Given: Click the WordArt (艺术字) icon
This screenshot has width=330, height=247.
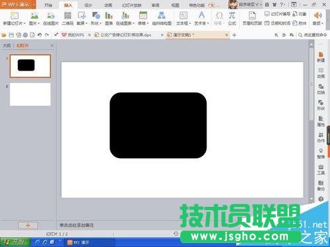Looking at the screenshot, I should [x=201, y=16].
